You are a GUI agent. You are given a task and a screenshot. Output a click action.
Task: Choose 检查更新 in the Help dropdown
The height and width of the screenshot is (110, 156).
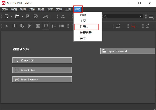[x=88, y=33]
